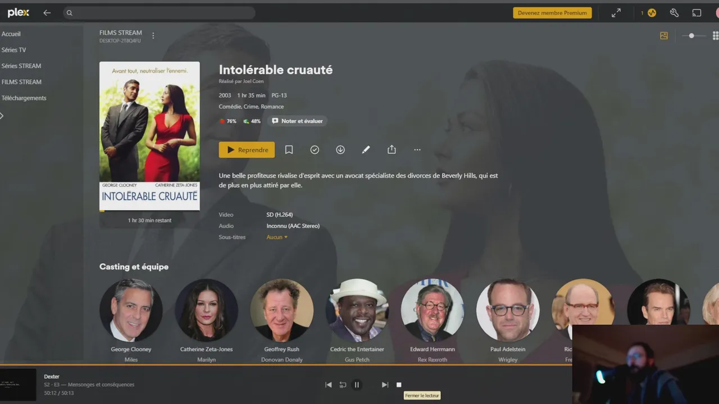Go back with the left arrow icon

(x=47, y=12)
